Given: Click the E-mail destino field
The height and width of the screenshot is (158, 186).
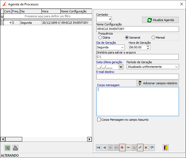Looking at the screenshot, I should pos(138,76).
